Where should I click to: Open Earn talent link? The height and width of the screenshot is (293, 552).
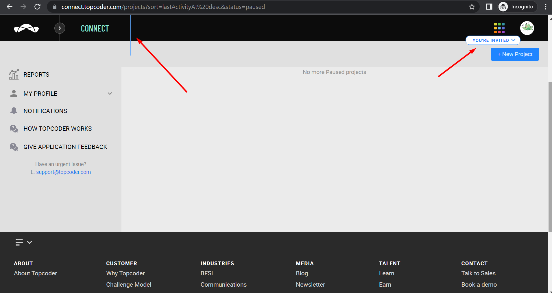385,285
